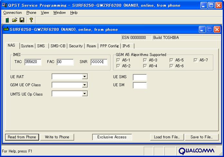Click the UE SMS input field
The height and width of the screenshot is (157, 224).
(x=140, y=77)
